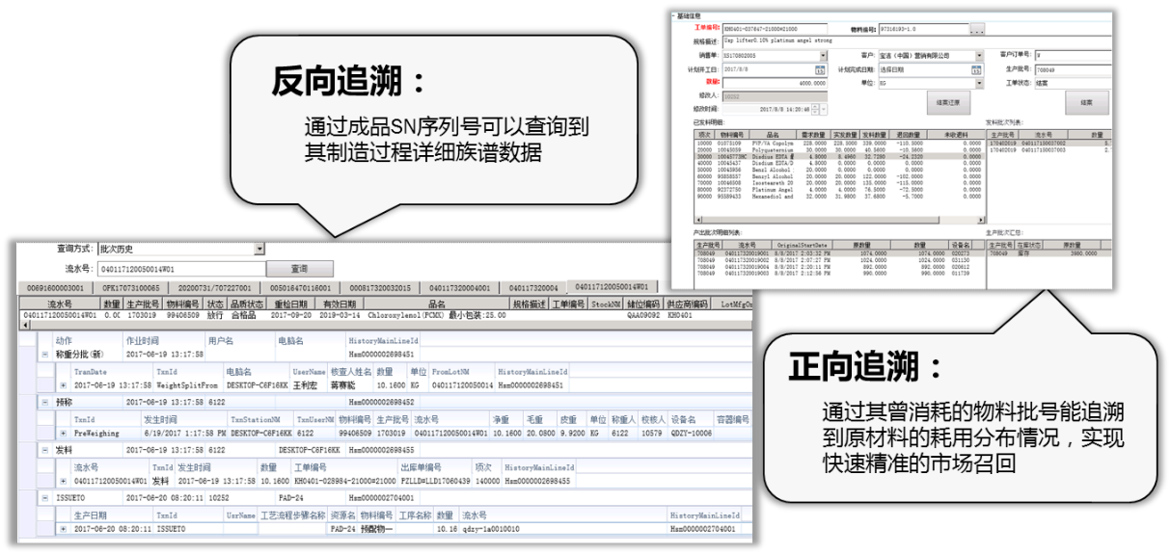Collapse the 发料 history row
Viewport: 1171px width, 555px height.
(x=45, y=450)
